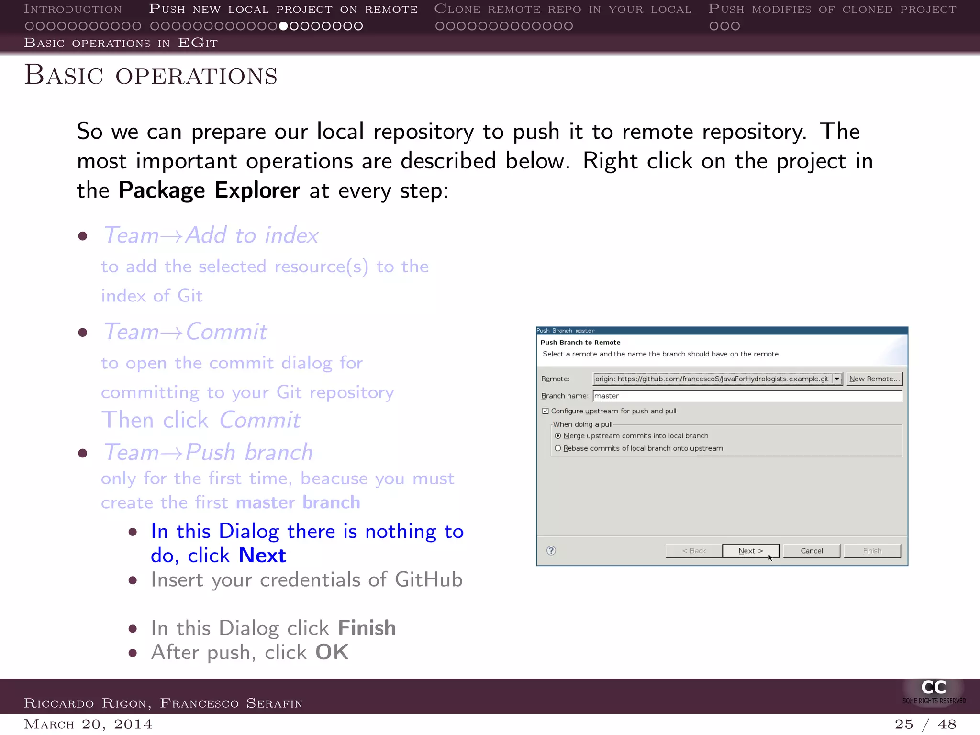Select Merge upstream commits into local branch
The width and height of the screenshot is (980, 735).
click(x=558, y=436)
